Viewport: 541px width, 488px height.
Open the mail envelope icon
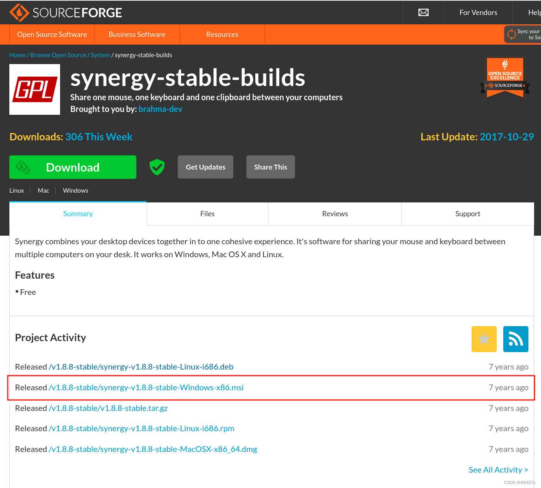click(423, 13)
